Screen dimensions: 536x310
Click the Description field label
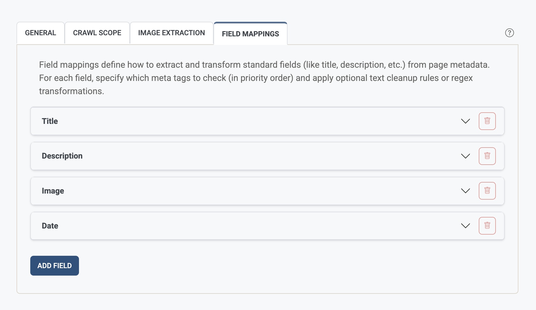coord(62,156)
